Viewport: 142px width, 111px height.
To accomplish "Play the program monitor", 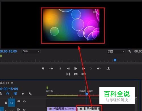I will [76, 68].
